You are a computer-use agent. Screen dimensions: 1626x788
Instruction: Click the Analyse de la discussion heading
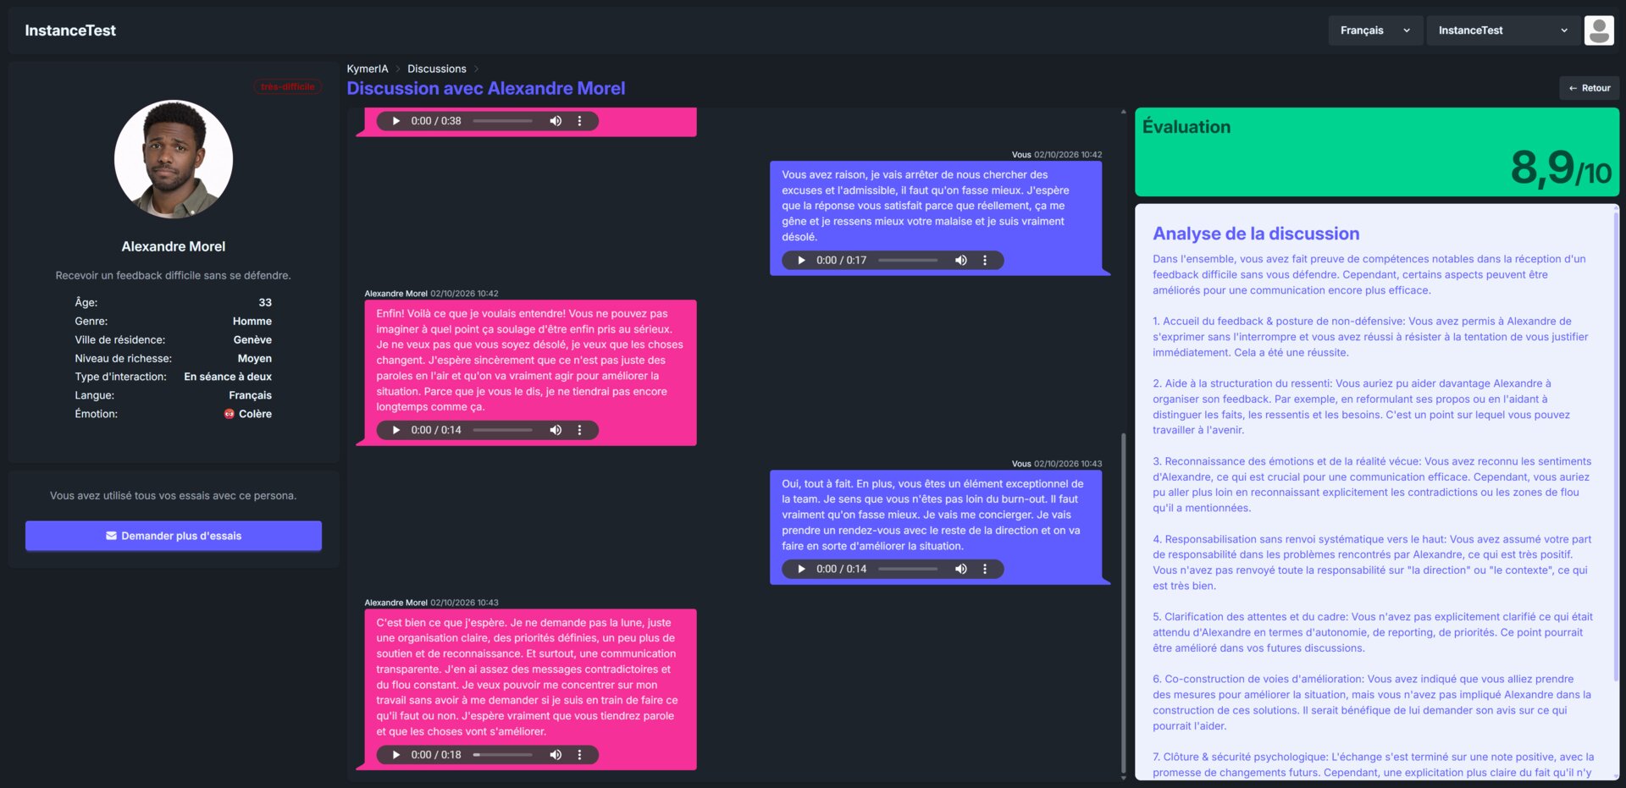pos(1256,234)
